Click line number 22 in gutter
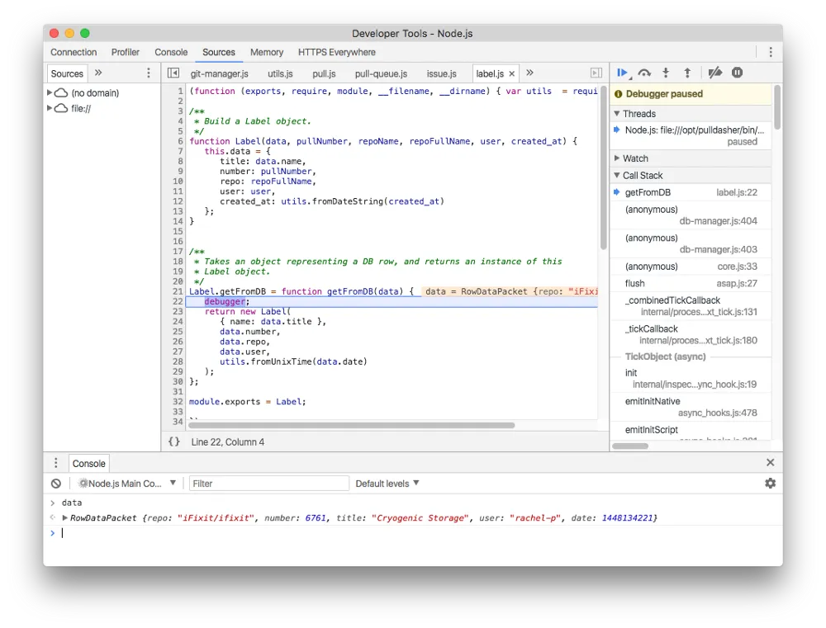This screenshot has width=826, height=628. pyautogui.click(x=177, y=301)
